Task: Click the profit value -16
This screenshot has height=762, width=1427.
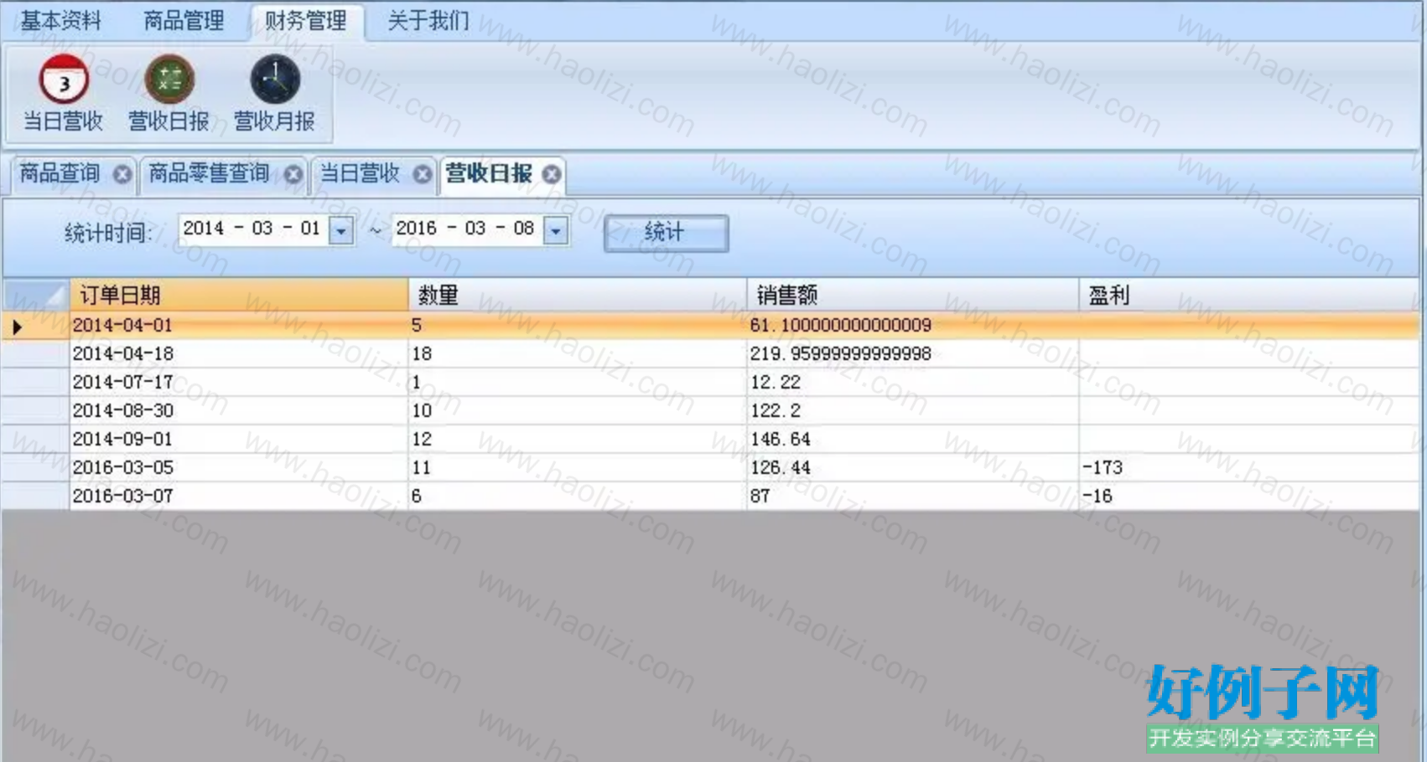Action: (1097, 496)
